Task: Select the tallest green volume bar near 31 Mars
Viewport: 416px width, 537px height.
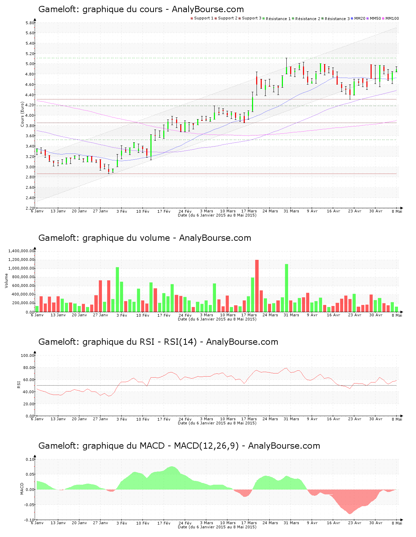Action: point(287,288)
